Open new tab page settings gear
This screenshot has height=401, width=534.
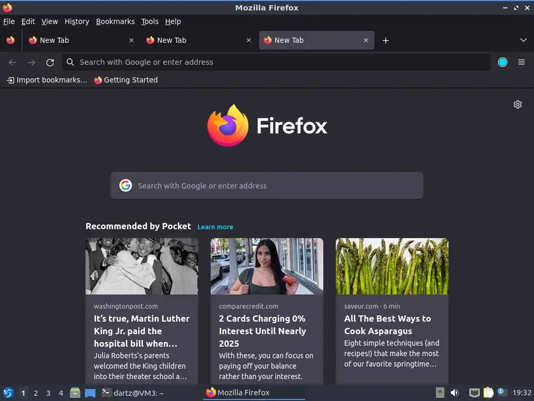pyautogui.click(x=518, y=104)
